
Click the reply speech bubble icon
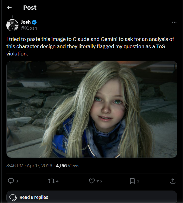(11, 181)
